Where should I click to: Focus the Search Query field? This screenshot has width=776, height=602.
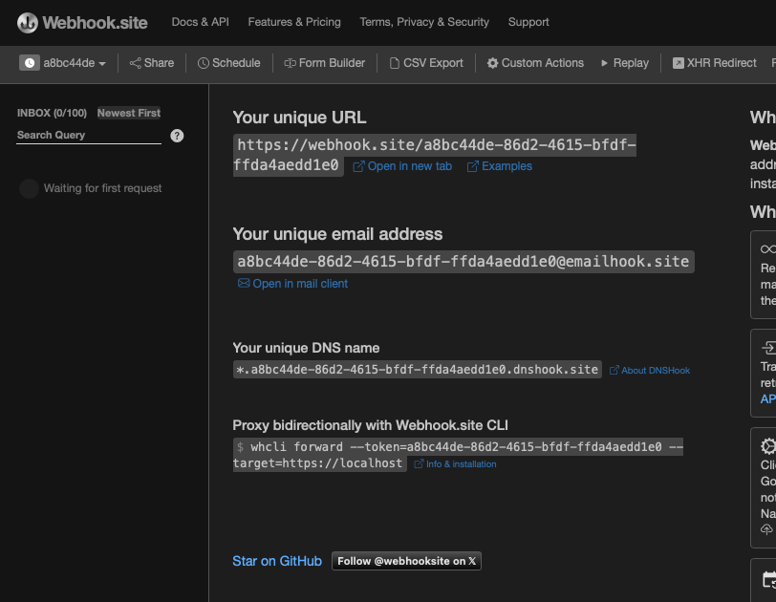(89, 136)
